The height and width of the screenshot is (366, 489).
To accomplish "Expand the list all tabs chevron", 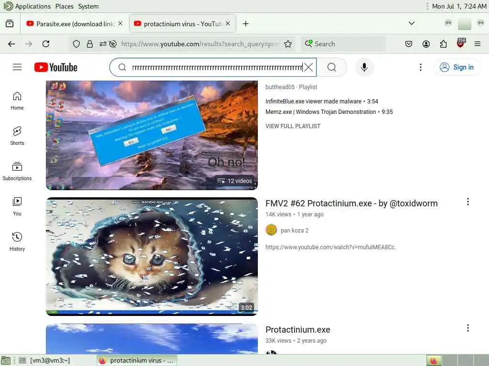I will click(412, 23).
